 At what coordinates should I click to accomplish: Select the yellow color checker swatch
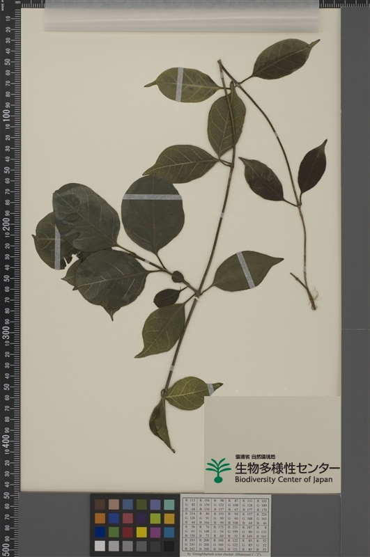pyautogui.click(x=141, y=532)
